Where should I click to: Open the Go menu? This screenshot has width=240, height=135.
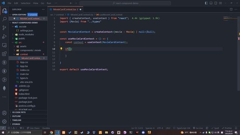click(x=42, y=3)
